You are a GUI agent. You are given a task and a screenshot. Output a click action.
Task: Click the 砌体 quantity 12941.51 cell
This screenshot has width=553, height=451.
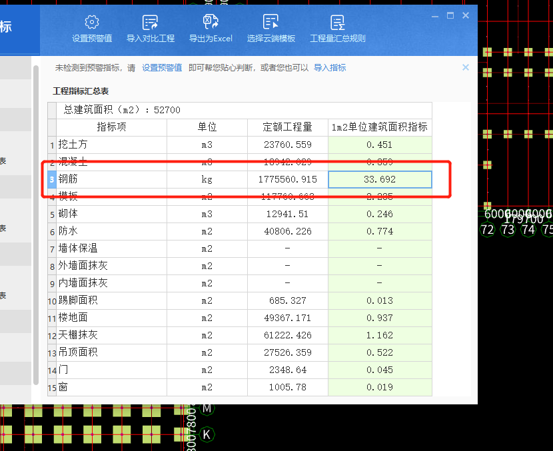coord(287,214)
